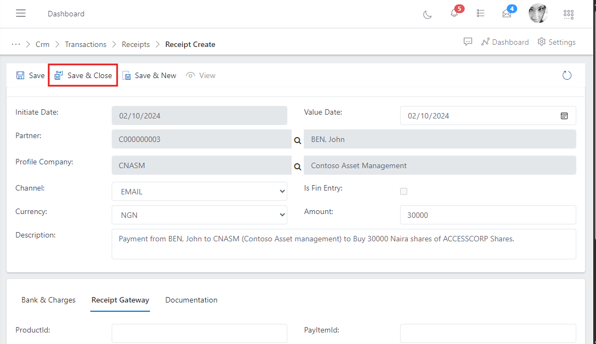Open the hamburger navigation menu
The width and height of the screenshot is (596, 344).
(x=21, y=14)
